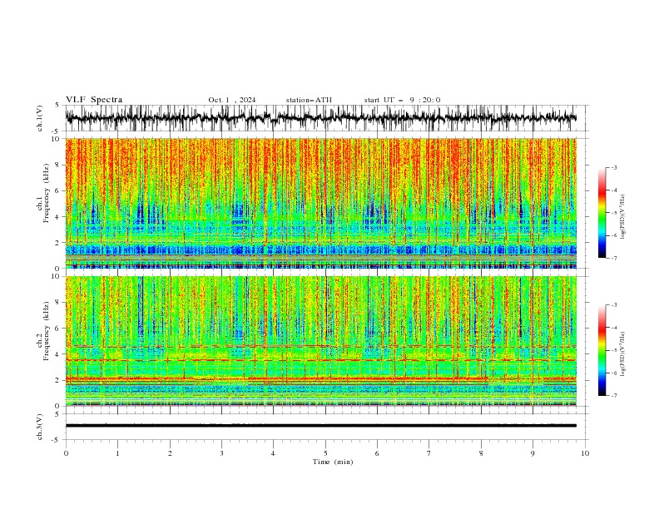This screenshot has height=509, width=659.
Task: Click the ch.3 flat voltage trace
Action: pyautogui.click(x=321, y=426)
